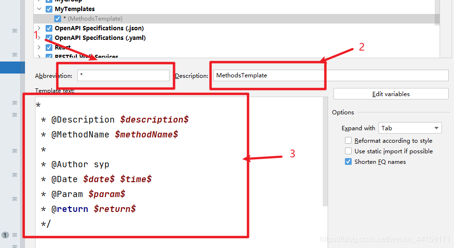Viewport: 454px width, 248px height.
Task: Expand the React template group
Action: click(x=39, y=47)
